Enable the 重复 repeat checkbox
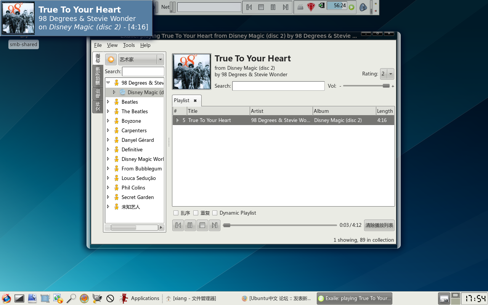The height and width of the screenshot is (305, 488). (196, 213)
